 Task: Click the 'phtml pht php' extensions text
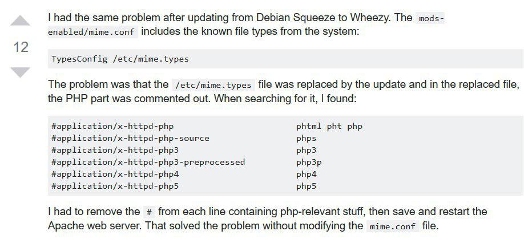coord(329,126)
